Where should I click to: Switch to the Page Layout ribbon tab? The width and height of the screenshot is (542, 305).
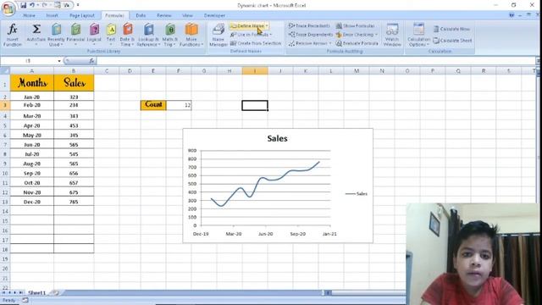(81, 15)
